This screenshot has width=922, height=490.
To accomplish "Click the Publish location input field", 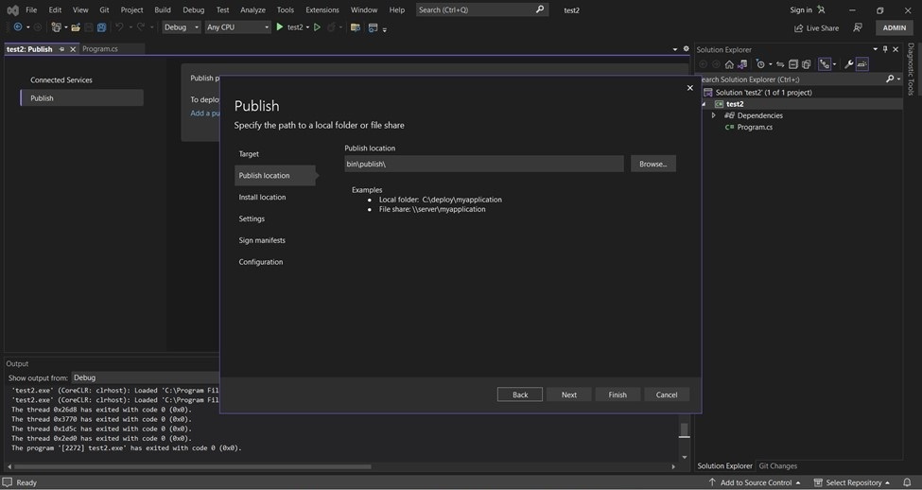I will click(x=484, y=164).
